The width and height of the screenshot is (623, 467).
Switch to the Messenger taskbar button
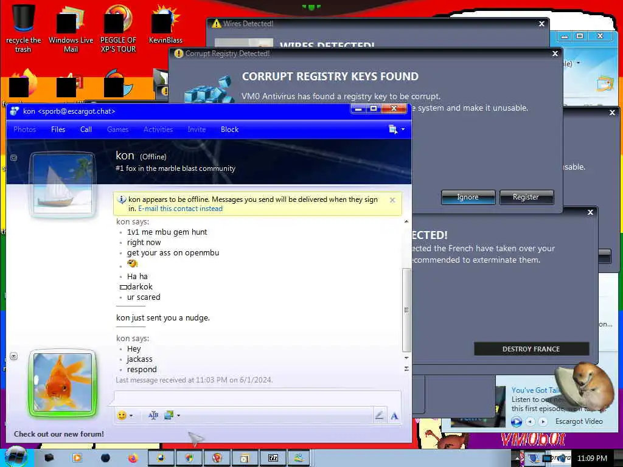click(x=299, y=458)
